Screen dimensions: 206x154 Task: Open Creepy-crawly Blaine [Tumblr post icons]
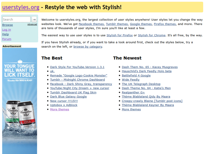tap(152, 101)
